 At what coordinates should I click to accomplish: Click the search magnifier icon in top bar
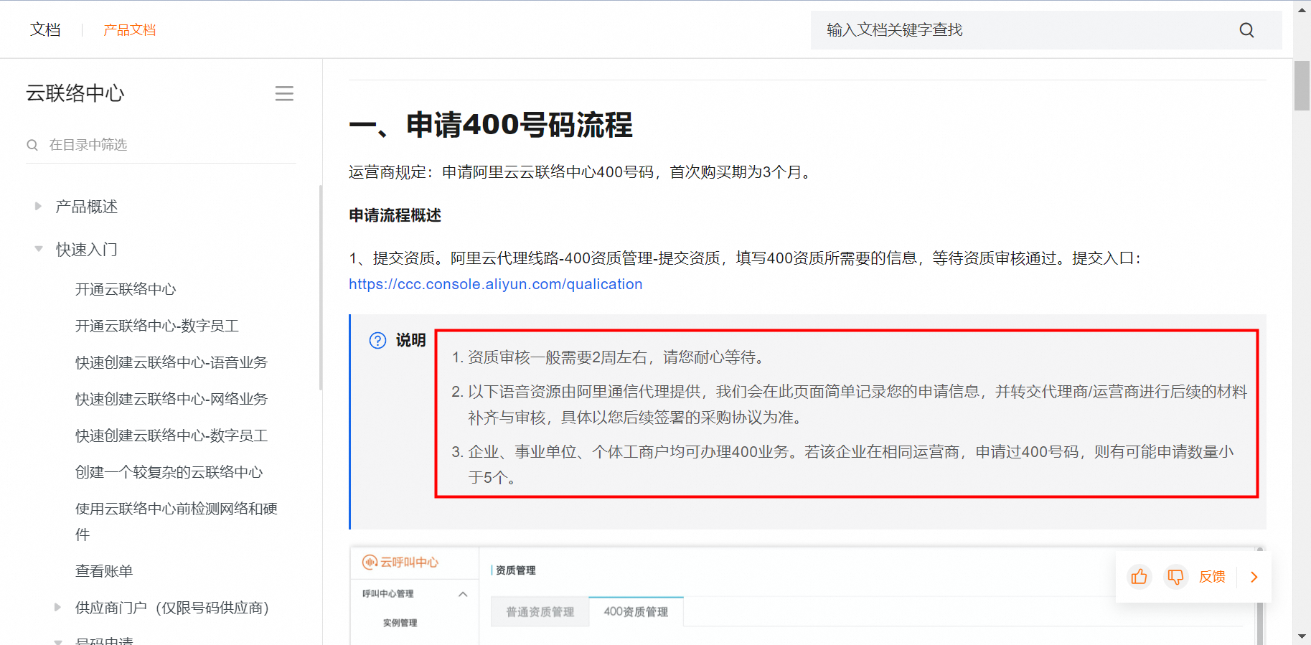pyautogui.click(x=1246, y=30)
